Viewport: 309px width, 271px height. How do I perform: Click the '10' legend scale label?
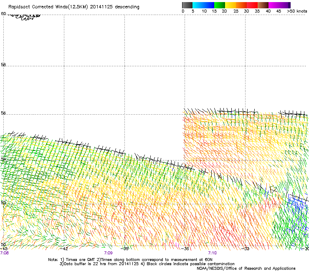[x=204, y=11]
